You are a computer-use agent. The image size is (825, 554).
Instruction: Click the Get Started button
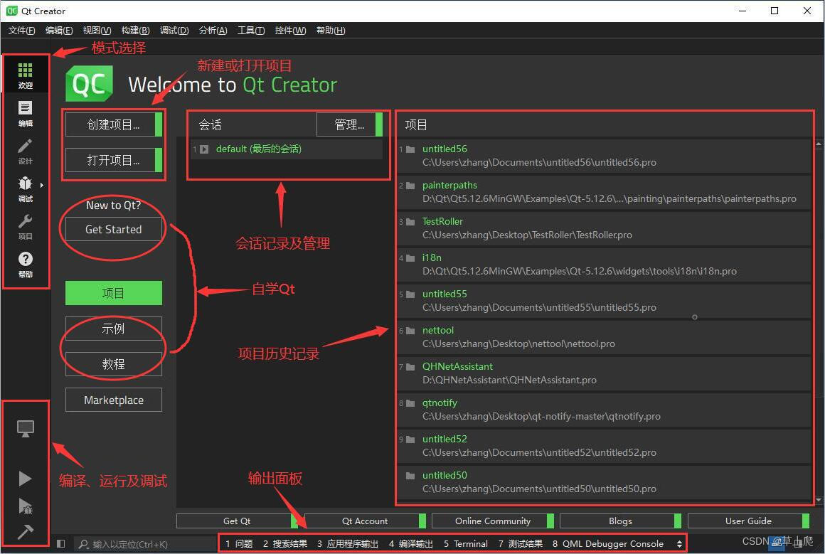pos(114,230)
